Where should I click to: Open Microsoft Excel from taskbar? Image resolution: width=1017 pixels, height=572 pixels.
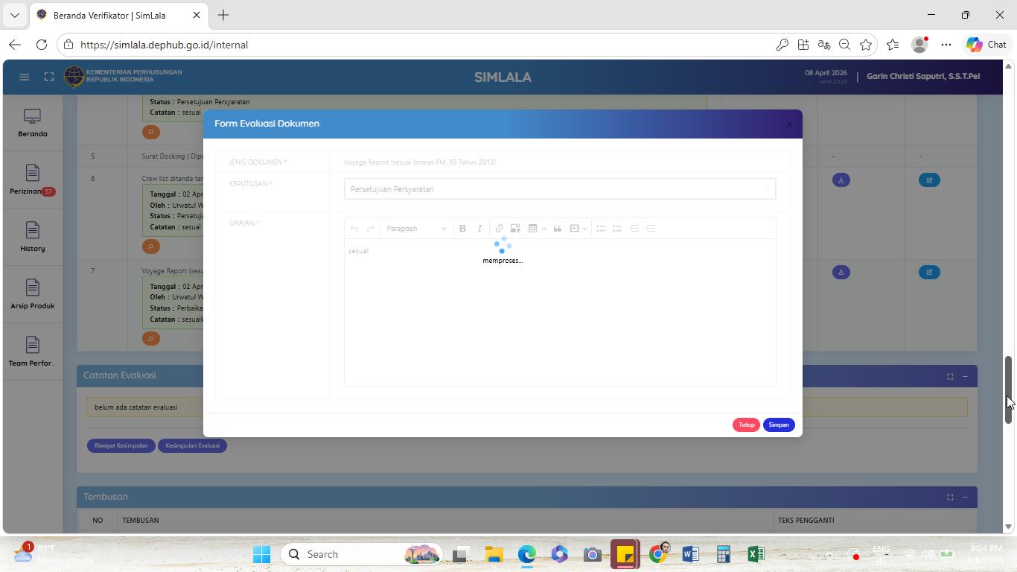tap(756, 554)
